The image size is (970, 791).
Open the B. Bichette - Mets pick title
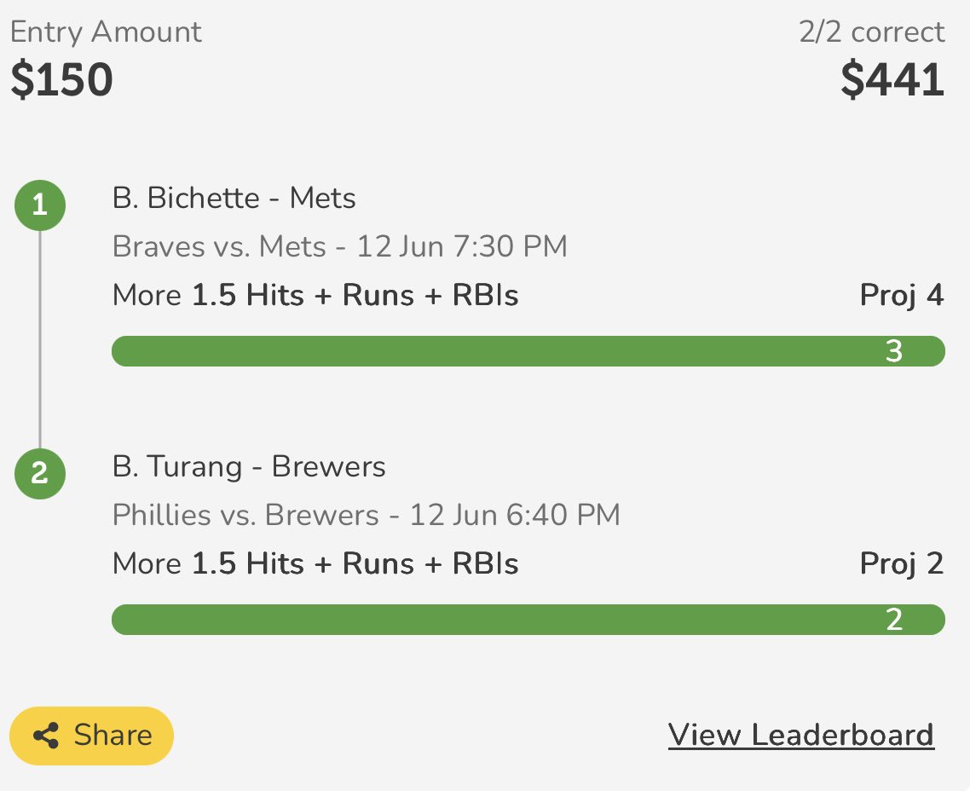pyautogui.click(x=234, y=199)
